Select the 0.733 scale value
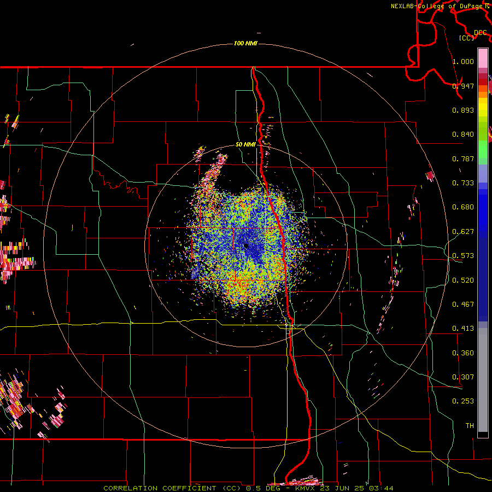The width and height of the screenshot is (492, 492). tap(463, 183)
